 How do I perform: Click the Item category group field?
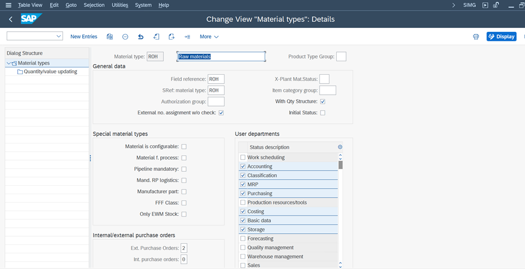[x=328, y=90]
